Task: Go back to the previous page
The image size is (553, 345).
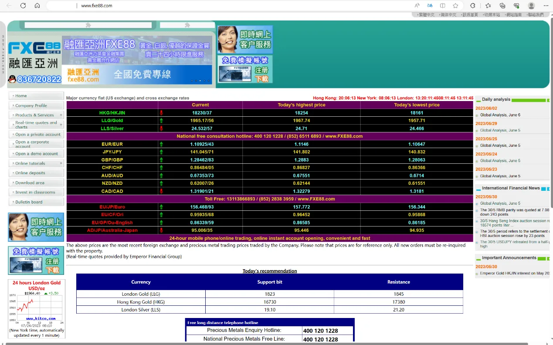Action: point(9,6)
